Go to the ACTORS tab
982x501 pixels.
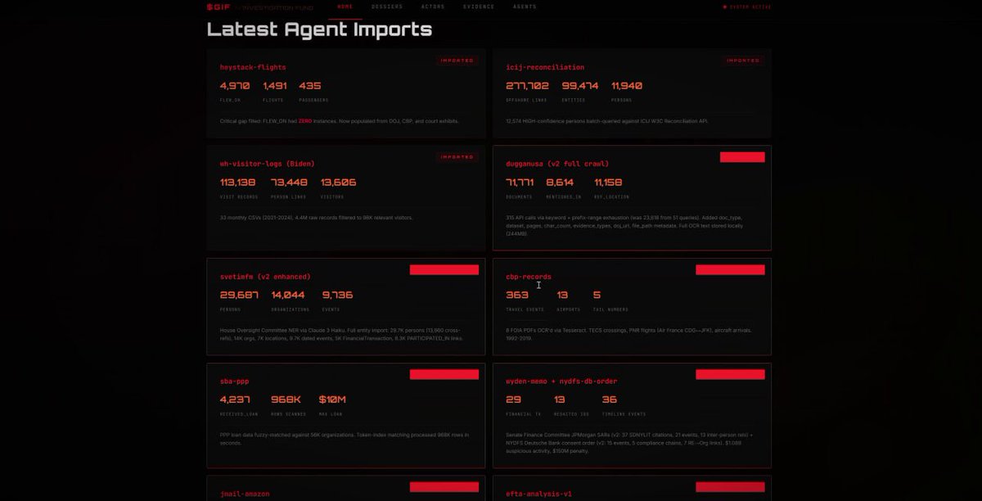433,7
